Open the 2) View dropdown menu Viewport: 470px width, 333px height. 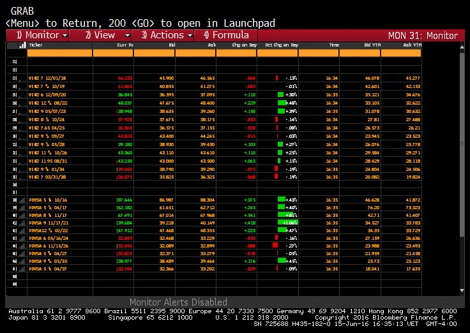(x=100, y=35)
